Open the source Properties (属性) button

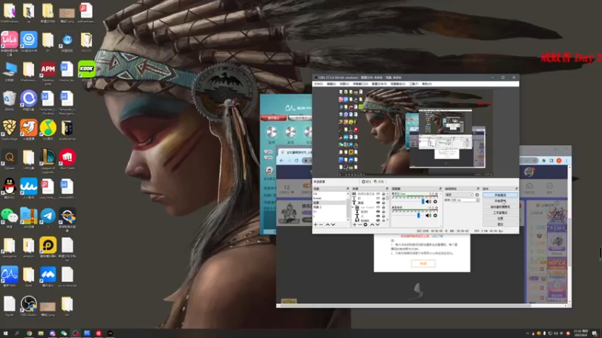(x=366, y=182)
